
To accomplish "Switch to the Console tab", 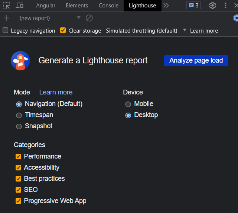I will click(x=108, y=6).
